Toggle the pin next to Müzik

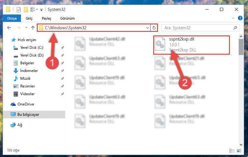click(63, 78)
